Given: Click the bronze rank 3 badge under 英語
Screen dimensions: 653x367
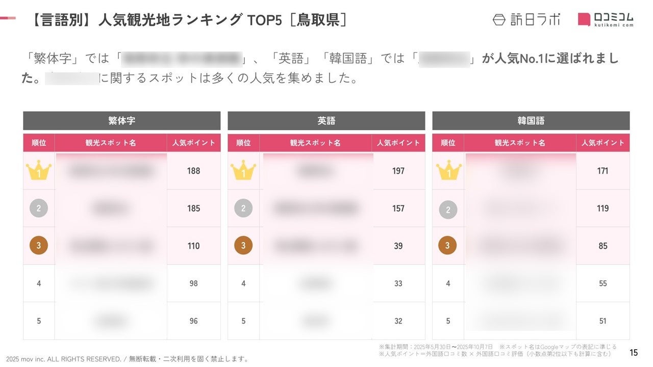Looking at the screenshot, I should click(243, 246).
